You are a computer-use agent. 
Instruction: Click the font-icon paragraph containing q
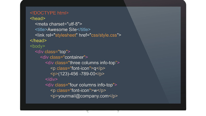click(78, 68)
